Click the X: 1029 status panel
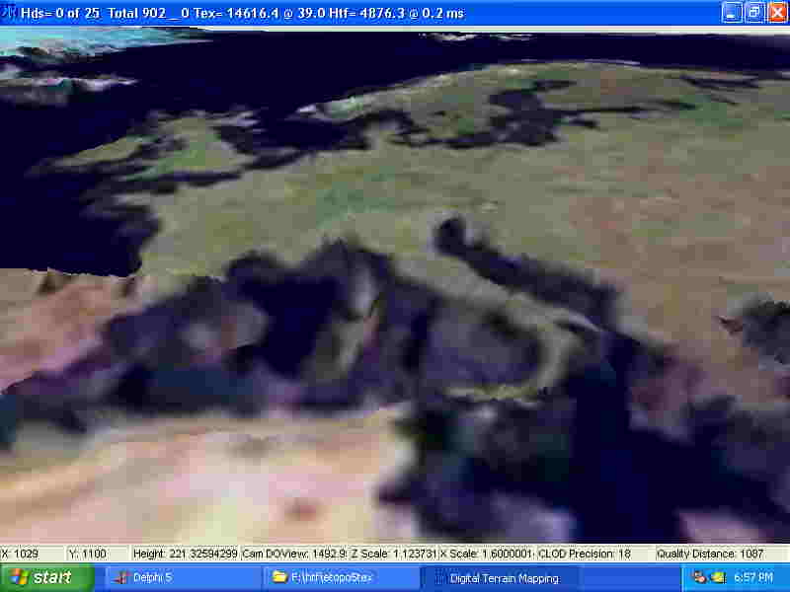The height and width of the screenshot is (592, 790). coord(33,554)
